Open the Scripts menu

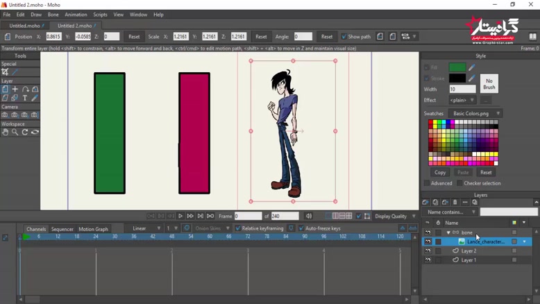pos(100,15)
